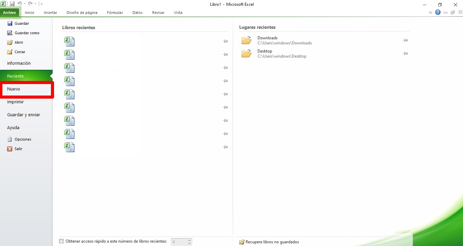The height and width of the screenshot is (246, 463).
Task: Select the highlighted Reciente section
Action: coord(26,76)
